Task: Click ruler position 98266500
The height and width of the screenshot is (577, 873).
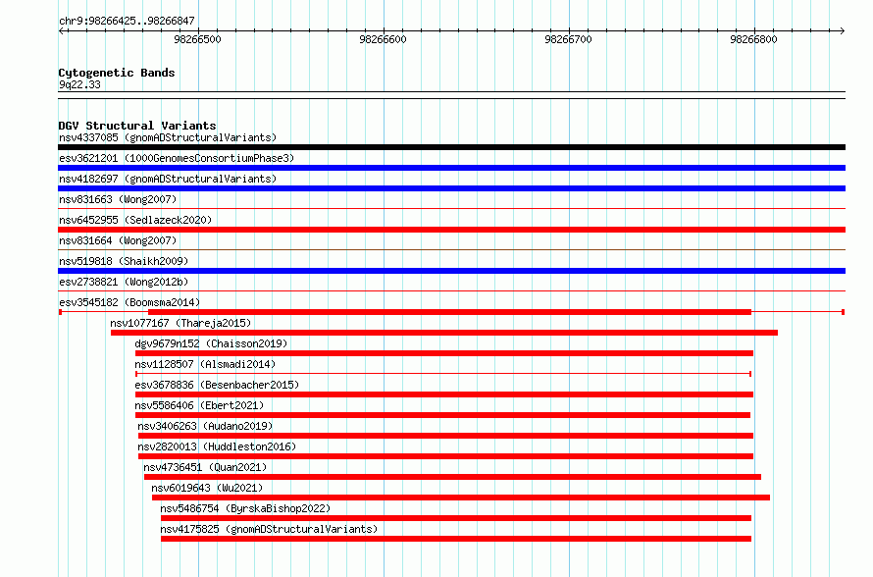Action: click(x=197, y=39)
